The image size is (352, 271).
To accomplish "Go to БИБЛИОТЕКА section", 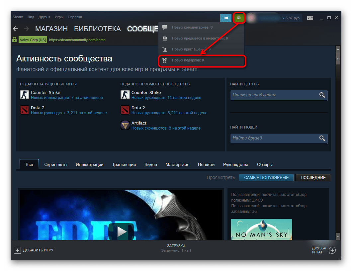I will click(97, 29).
